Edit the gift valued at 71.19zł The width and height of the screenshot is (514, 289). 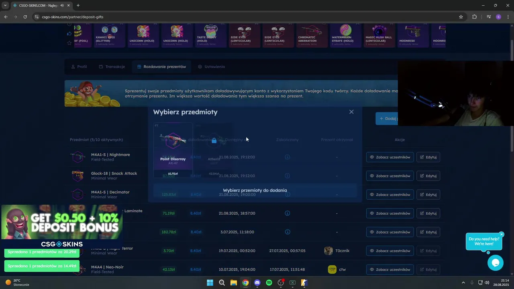428,213
